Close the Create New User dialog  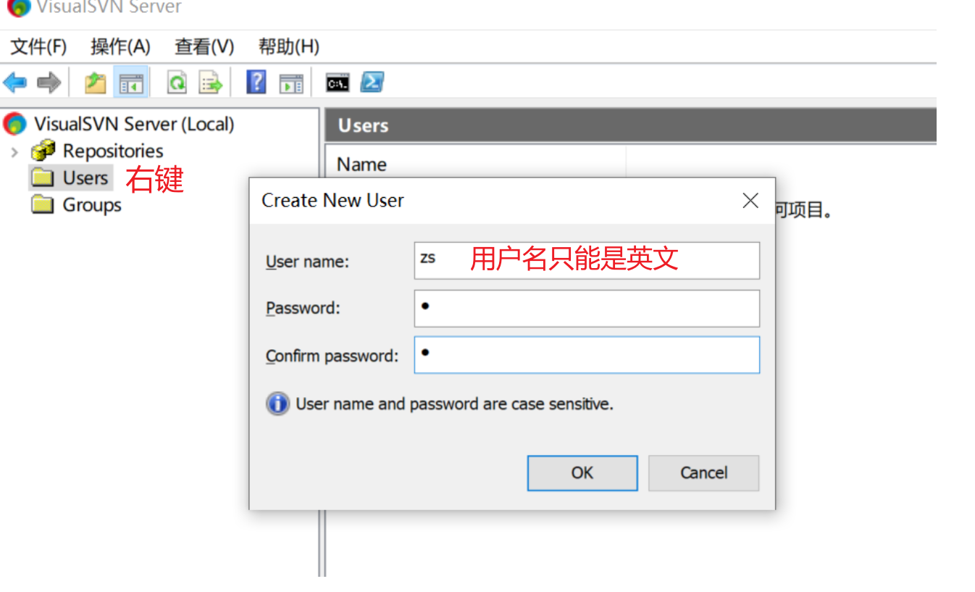click(750, 201)
